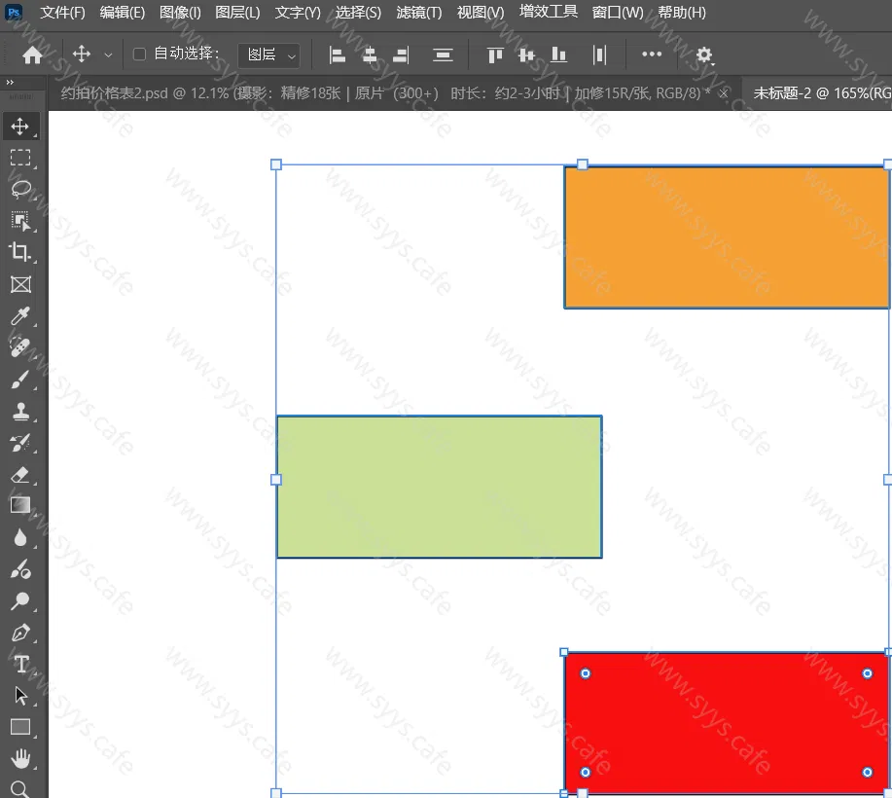Align left edges in options bar

point(337,55)
